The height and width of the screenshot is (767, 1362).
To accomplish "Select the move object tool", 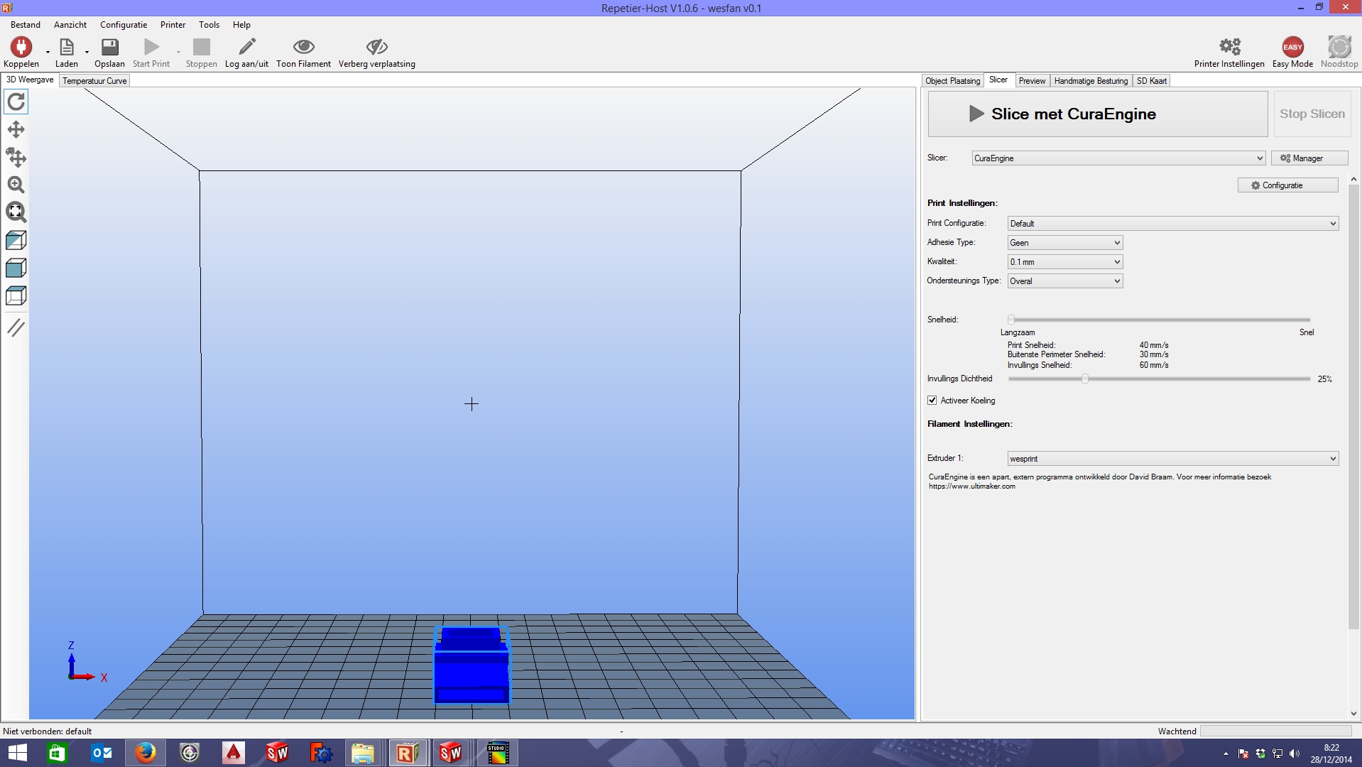I will [x=16, y=157].
